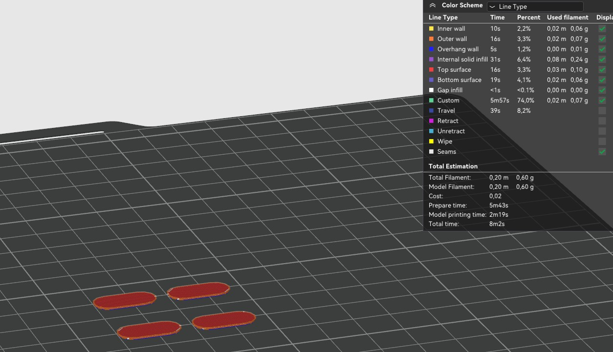The height and width of the screenshot is (352, 613).
Task: Select the Unretract row label
Action: point(451,131)
